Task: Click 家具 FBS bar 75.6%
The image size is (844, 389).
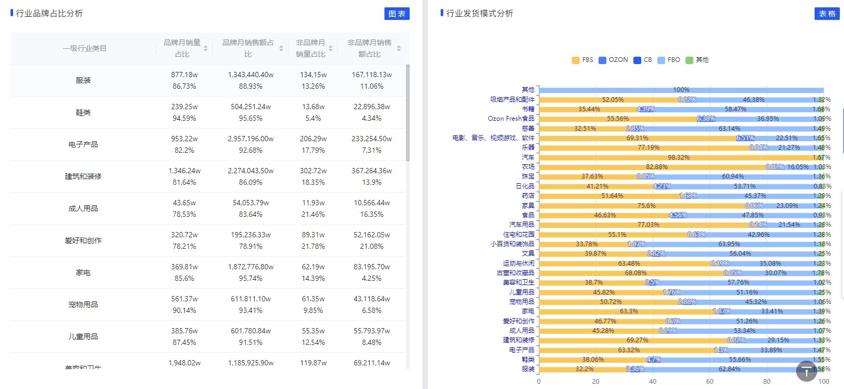Action: coord(647,206)
